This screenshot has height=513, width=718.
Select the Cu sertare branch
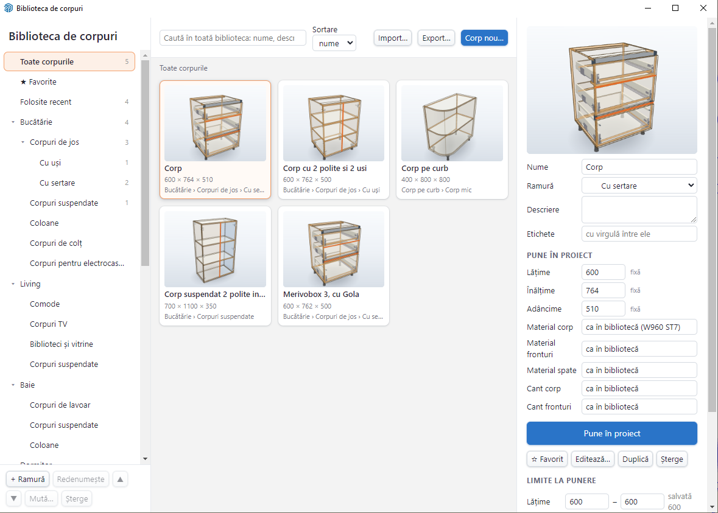(69, 183)
